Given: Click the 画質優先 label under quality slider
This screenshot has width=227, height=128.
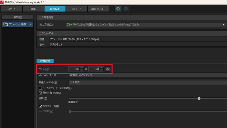Looking at the screenshot, I should 73,102.
